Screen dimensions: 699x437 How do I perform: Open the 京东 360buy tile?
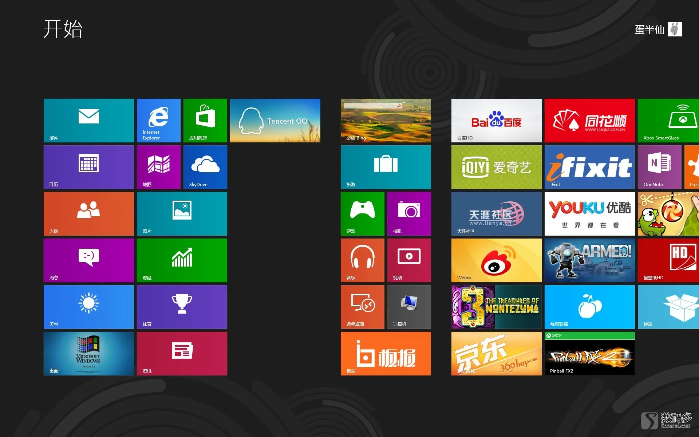(x=497, y=354)
